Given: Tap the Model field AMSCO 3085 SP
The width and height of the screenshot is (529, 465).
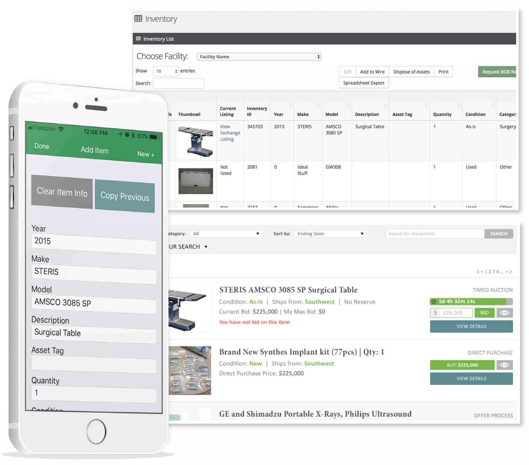Looking at the screenshot, I should point(94,304).
